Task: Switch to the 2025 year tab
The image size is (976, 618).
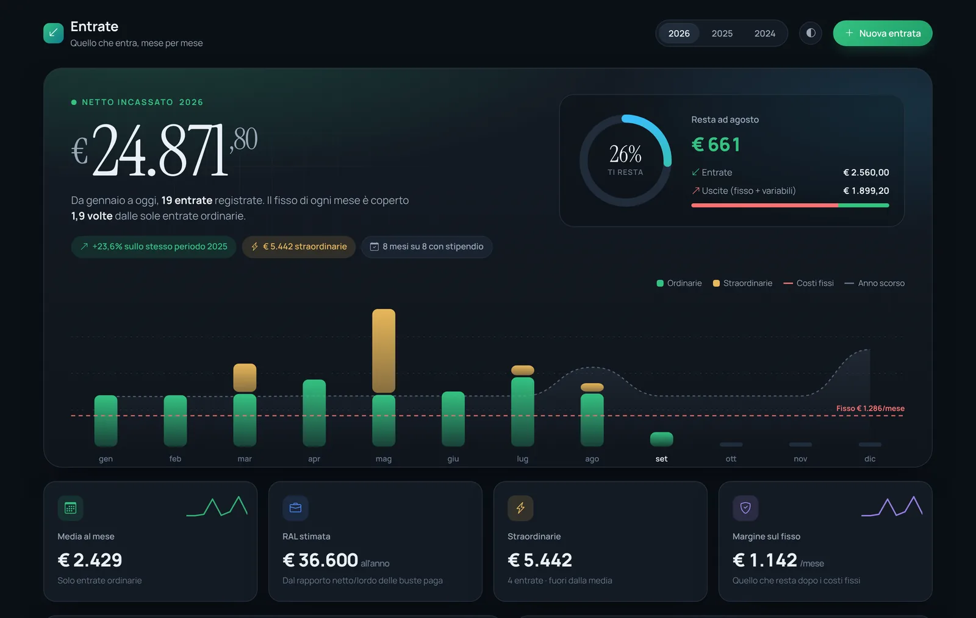Action: click(722, 33)
